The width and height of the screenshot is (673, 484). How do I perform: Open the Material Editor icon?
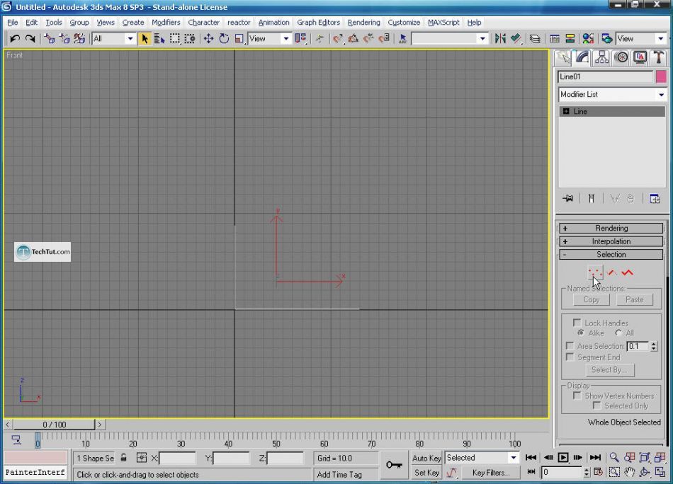coord(588,39)
